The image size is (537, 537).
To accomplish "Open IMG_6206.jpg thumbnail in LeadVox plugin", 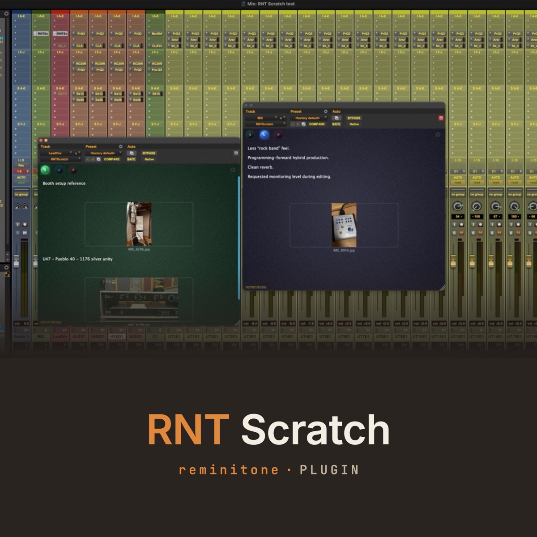I will [x=139, y=224].
